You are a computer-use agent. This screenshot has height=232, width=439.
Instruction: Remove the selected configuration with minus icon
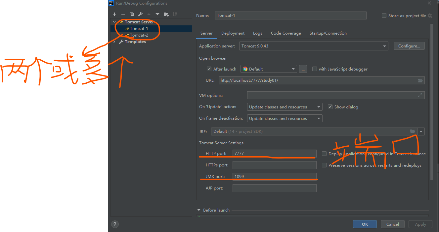[x=123, y=14]
